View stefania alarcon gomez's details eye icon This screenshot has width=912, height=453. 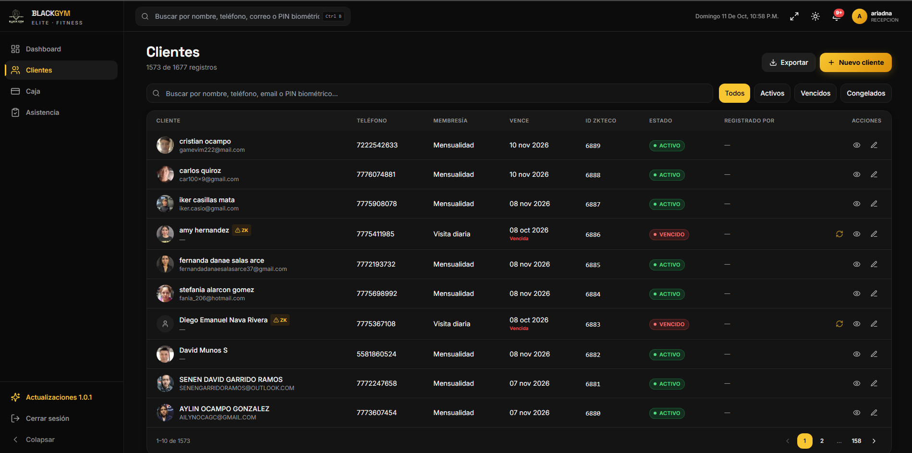[x=857, y=294]
